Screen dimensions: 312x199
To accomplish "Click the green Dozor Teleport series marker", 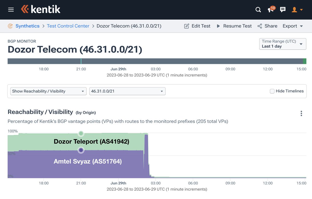I will click(x=81, y=134).
